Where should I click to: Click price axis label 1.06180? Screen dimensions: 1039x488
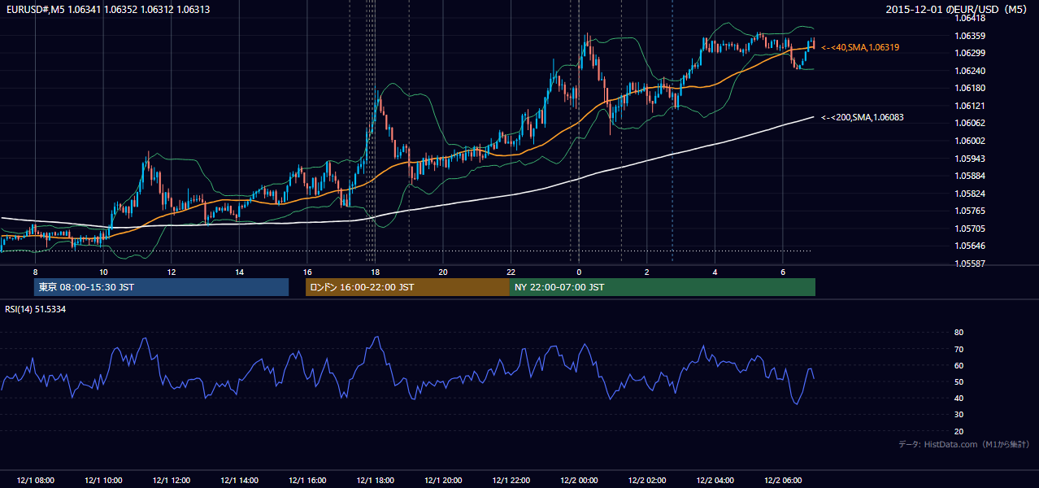point(971,88)
